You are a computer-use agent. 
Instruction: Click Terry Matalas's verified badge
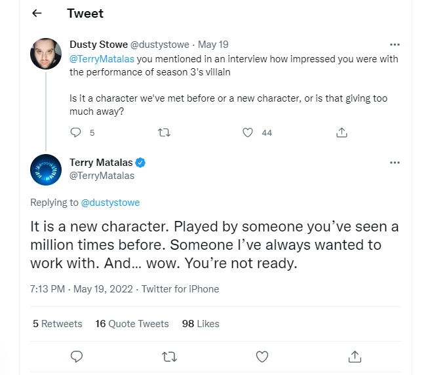coord(140,163)
